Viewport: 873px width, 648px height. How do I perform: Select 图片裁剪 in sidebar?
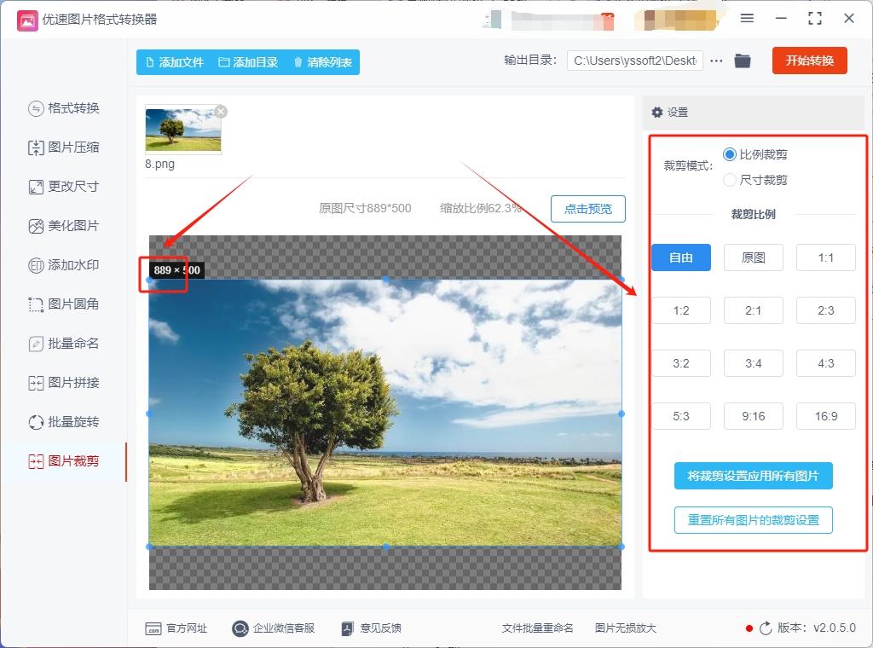64,461
